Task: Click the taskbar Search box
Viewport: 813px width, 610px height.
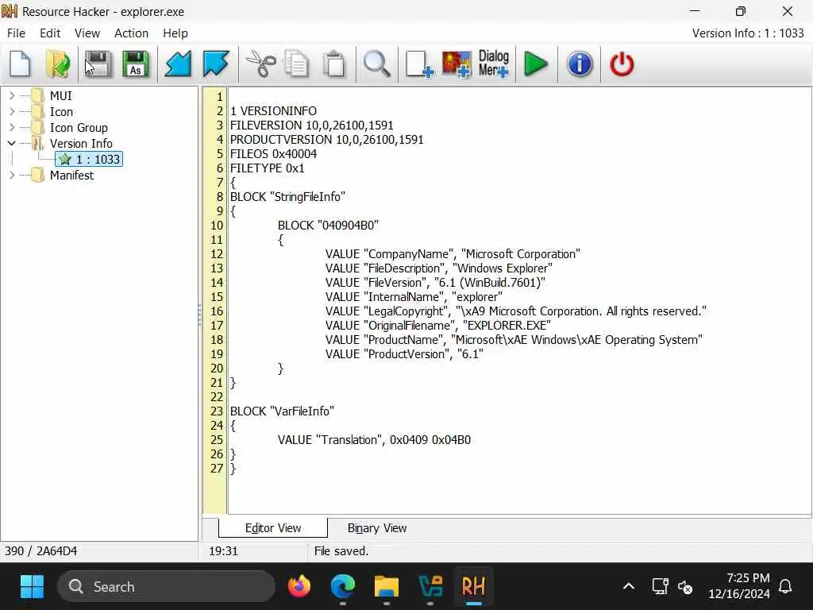Action: pyautogui.click(x=166, y=587)
